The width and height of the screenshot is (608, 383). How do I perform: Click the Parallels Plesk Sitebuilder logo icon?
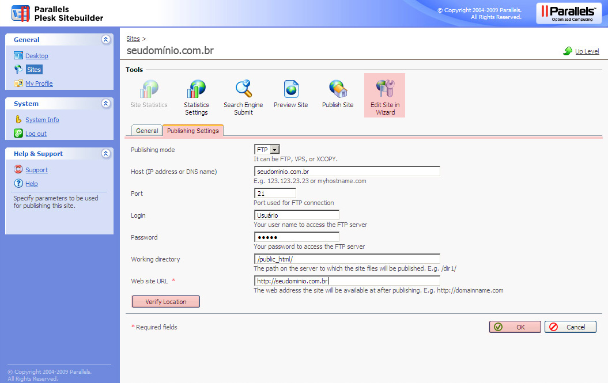coord(21,14)
